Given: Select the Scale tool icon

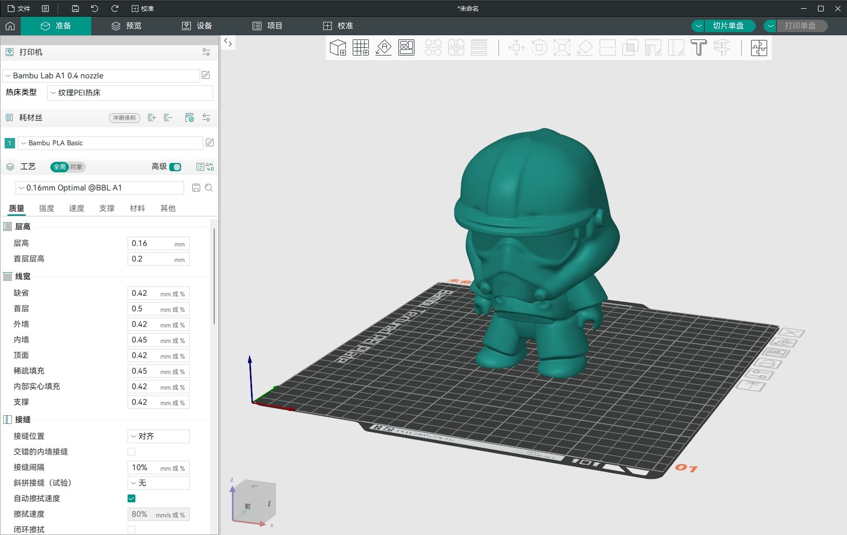Looking at the screenshot, I should tap(562, 48).
